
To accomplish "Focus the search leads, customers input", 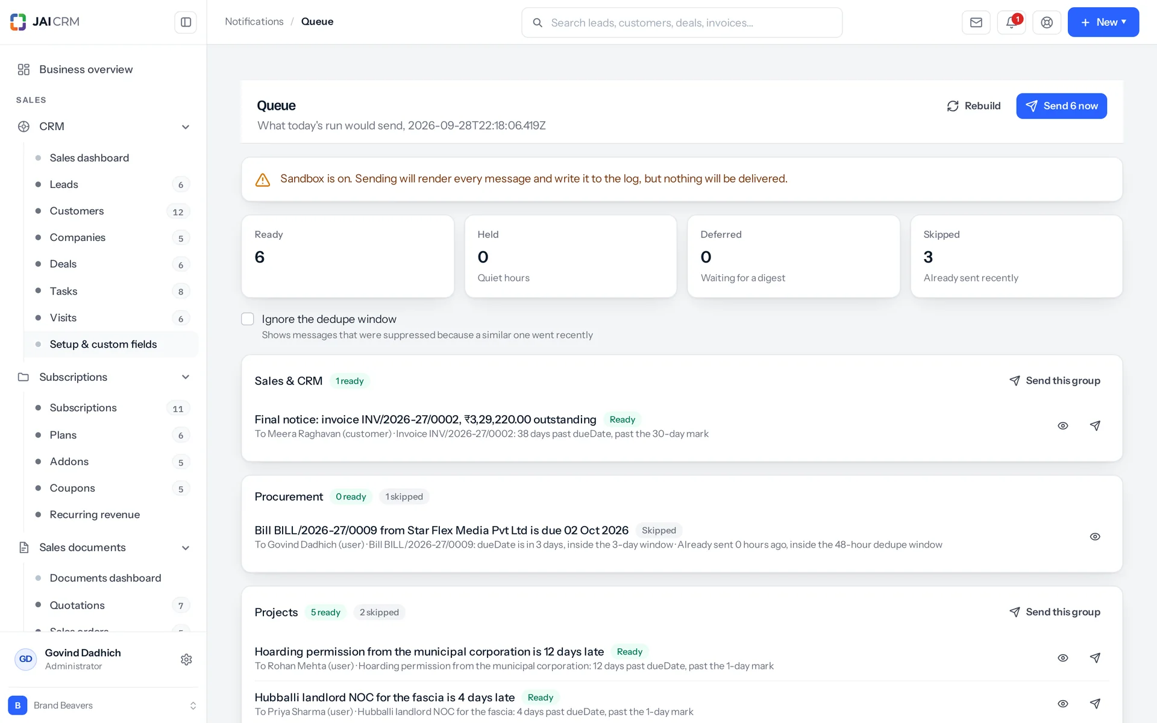I will [x=682, y=23].
